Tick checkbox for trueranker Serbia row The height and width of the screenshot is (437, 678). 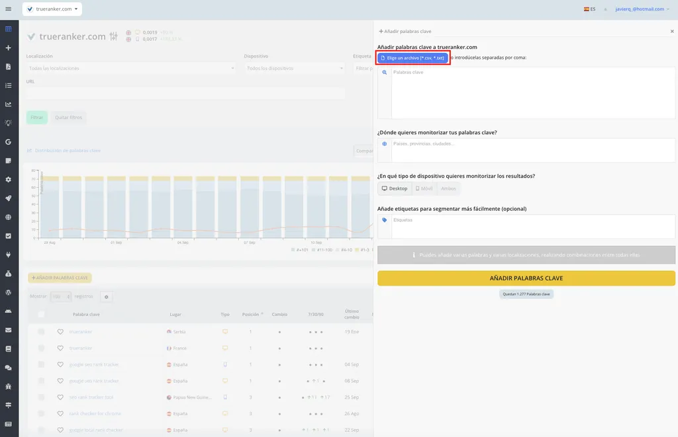(x=41, y=332)
